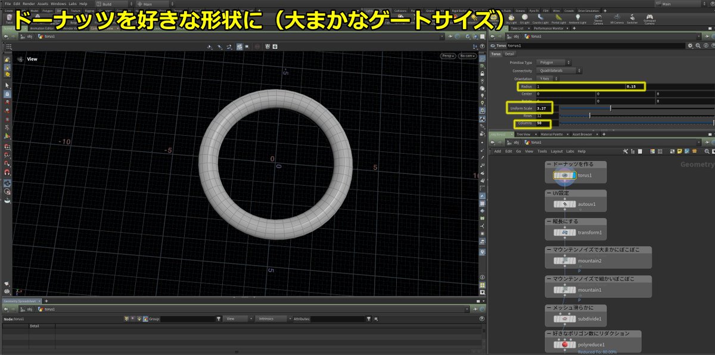This screenshot has height=355, width=715.
Task: Switch to the Performance Monitor tab
Action: point(548,28)
